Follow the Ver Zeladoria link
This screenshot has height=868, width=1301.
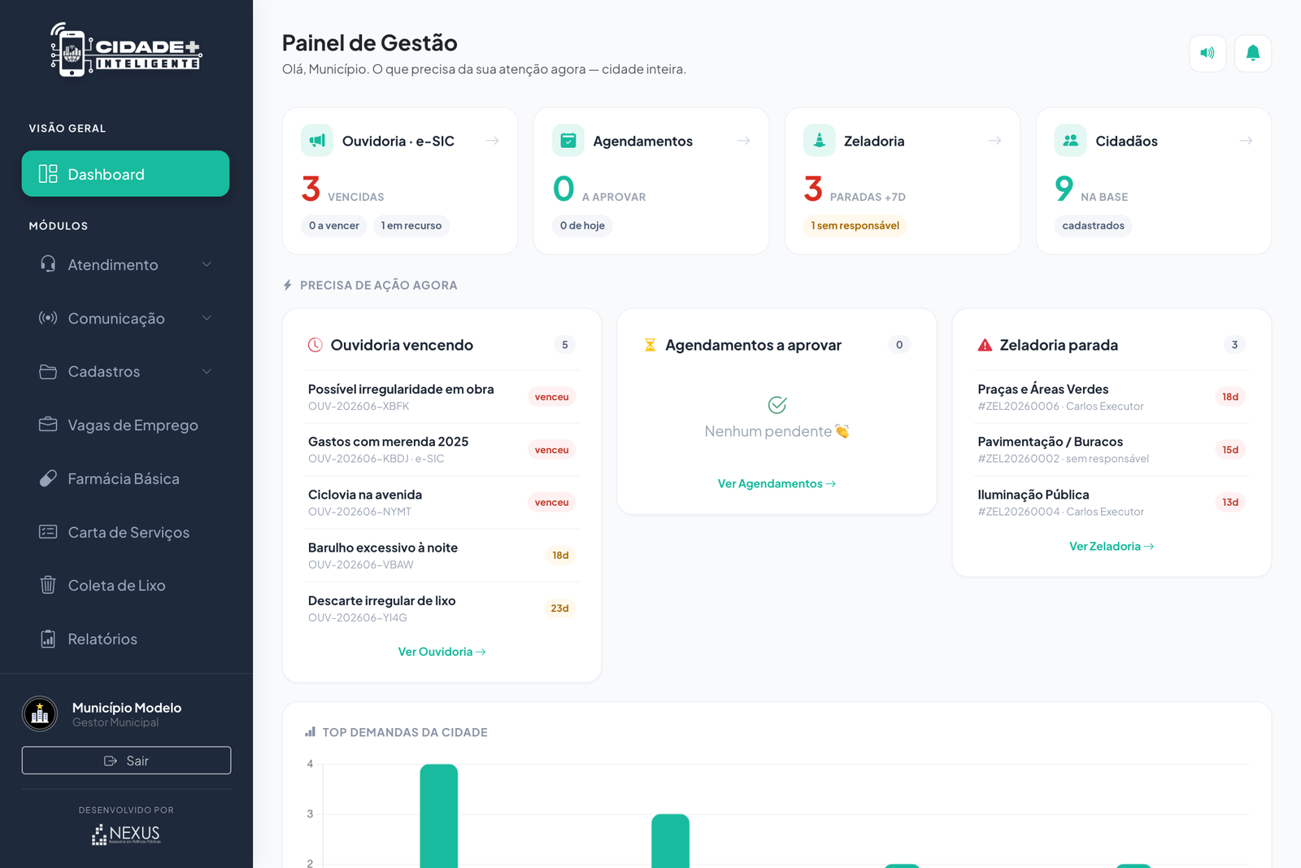click(1112, 546)
